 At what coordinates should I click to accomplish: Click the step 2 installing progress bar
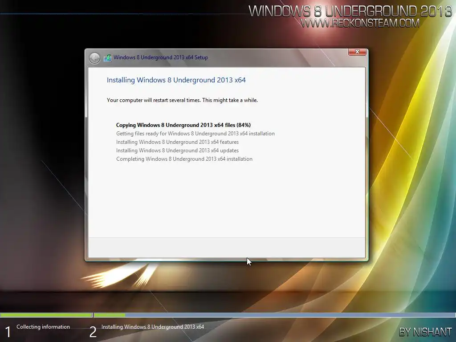(x=274, y=315)
